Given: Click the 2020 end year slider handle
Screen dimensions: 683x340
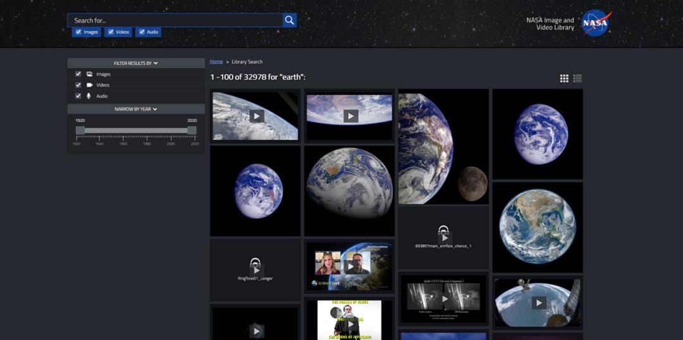Looking at the screenshot, I should pos(192,130).
